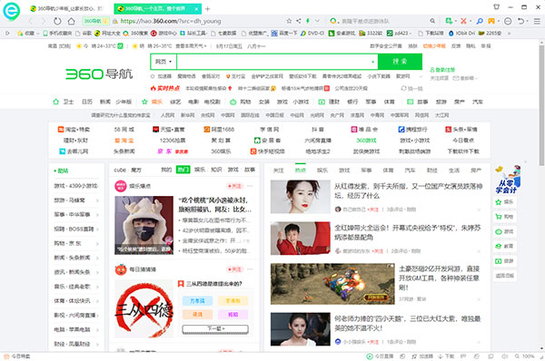Expand the 招聘·BOSS直聘 row arrow
Image resolution: width=545 pixels, height=361 pixels.
(97, 229)
